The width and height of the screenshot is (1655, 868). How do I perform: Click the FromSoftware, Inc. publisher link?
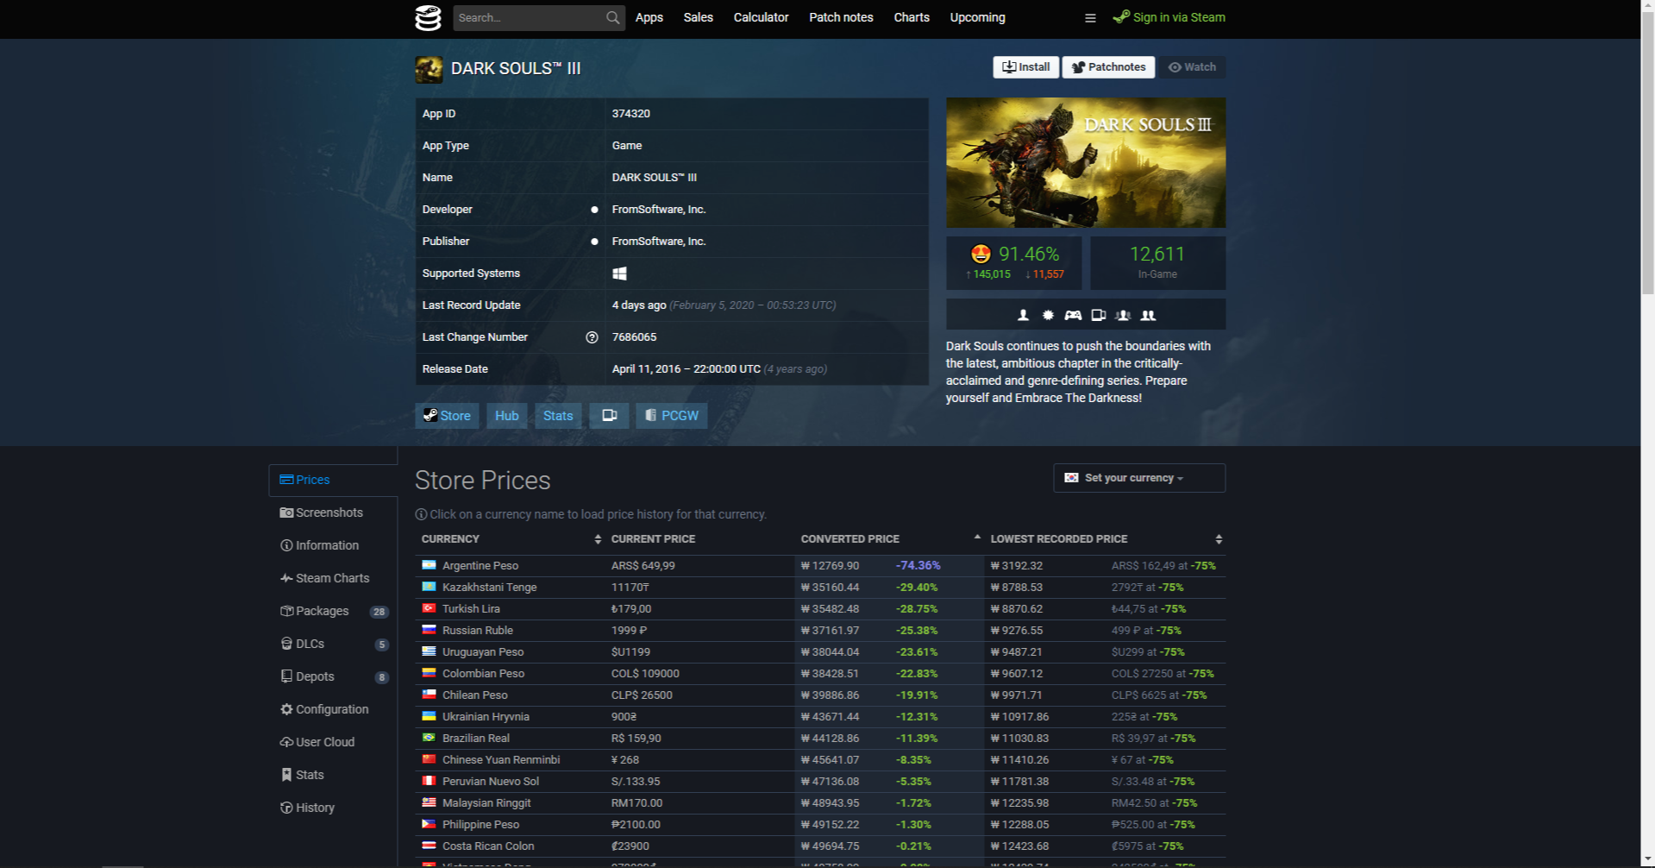[659, 242]
